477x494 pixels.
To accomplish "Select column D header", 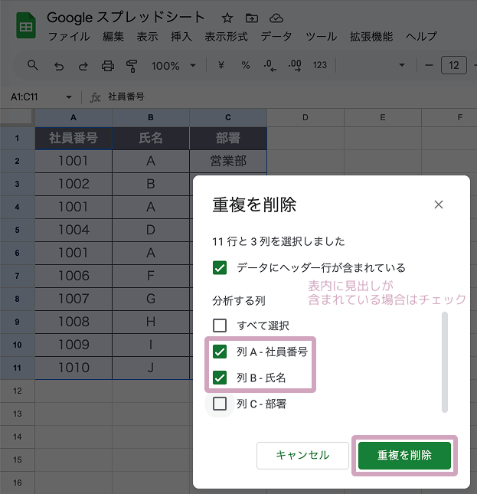I will click(x=305, y=117).
